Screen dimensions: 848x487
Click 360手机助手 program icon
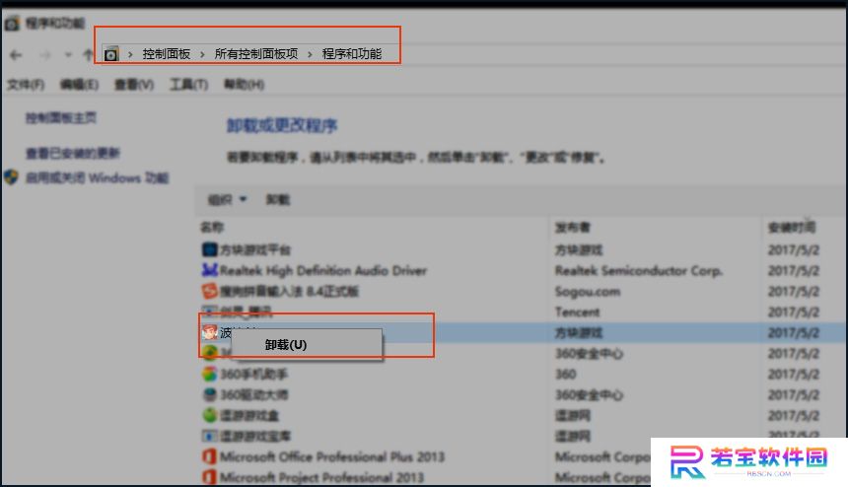pyautogui.click(x=209, y=374)
